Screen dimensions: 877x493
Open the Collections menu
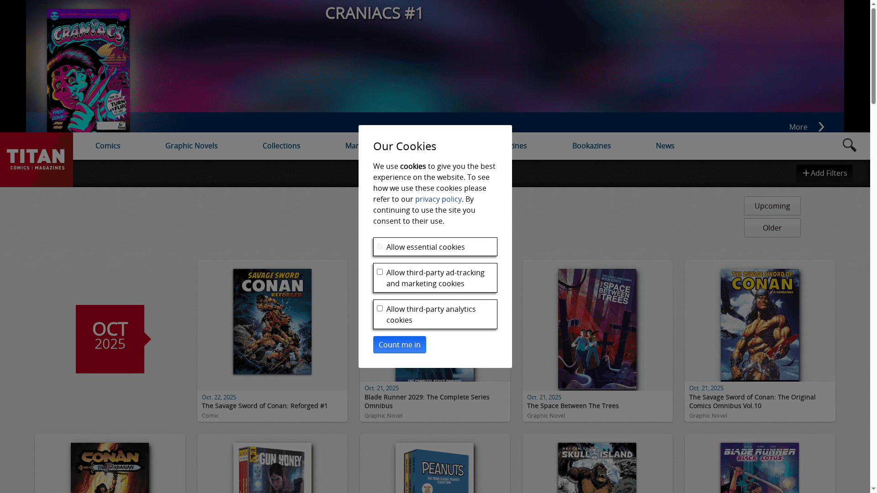coord(281,146)
